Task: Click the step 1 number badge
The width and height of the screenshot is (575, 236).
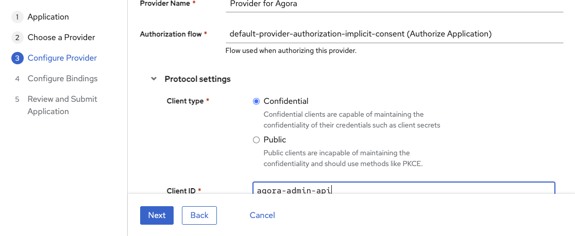Action: (17, 17)
